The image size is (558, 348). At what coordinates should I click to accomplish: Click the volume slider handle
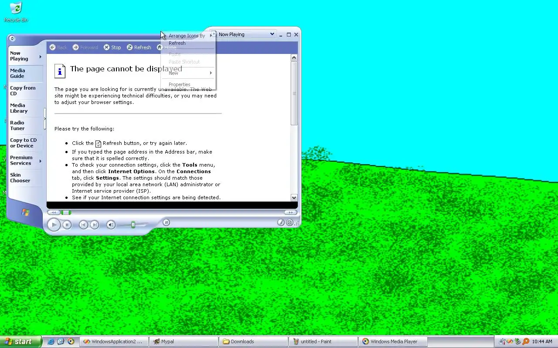133,225
